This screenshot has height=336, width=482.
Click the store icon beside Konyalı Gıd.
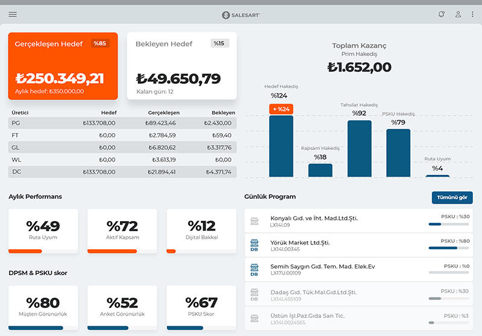[254, 222]
